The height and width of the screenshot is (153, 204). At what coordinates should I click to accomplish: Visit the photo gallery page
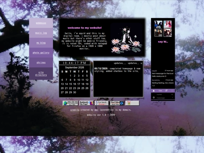[x=41, y=53]
